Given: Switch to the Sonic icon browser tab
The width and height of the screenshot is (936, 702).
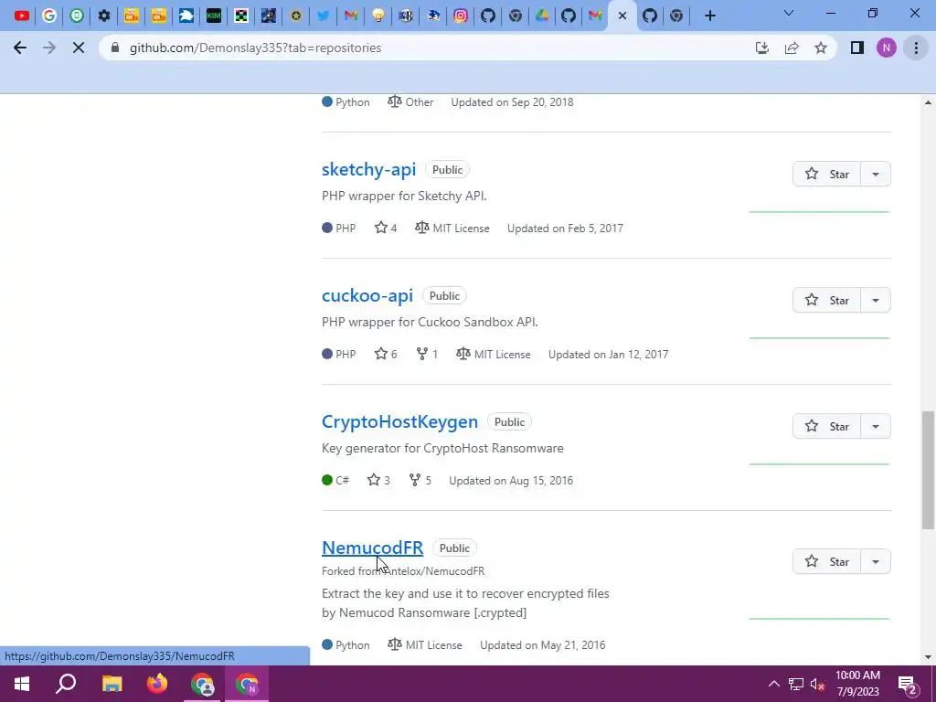Looking at the screenshot, I should 433,16.
